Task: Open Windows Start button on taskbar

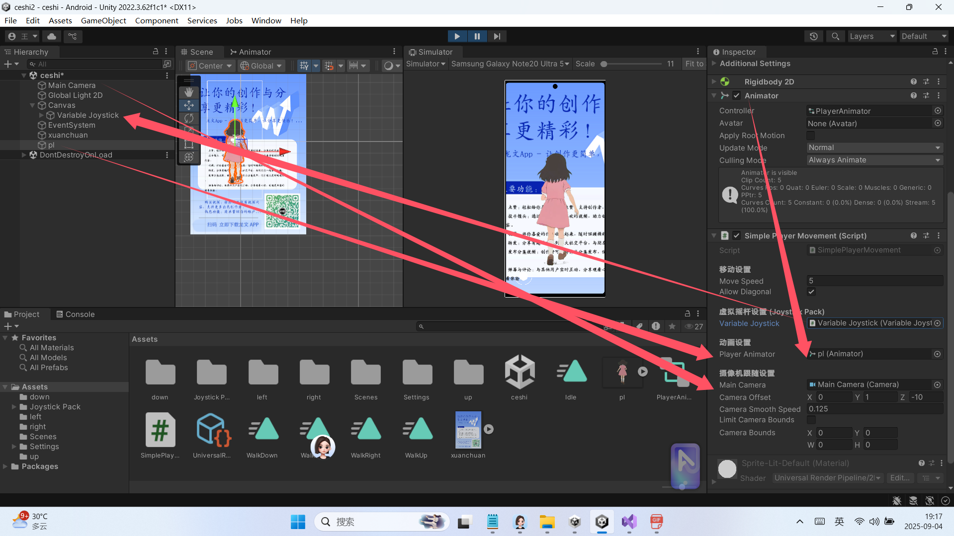Action: click(x=298, y=522)
